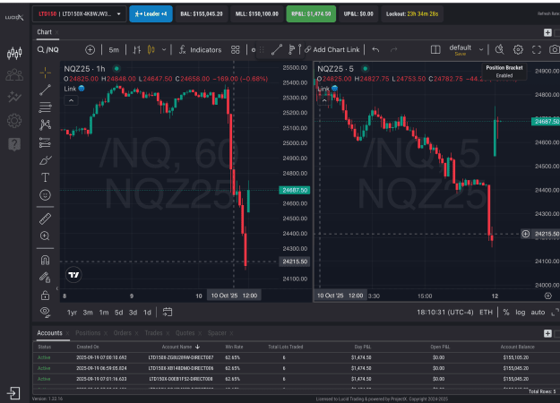The image size is (560, 403).
Task: Open the trading chart icon in left sidebar
Action: coord(14,53)
